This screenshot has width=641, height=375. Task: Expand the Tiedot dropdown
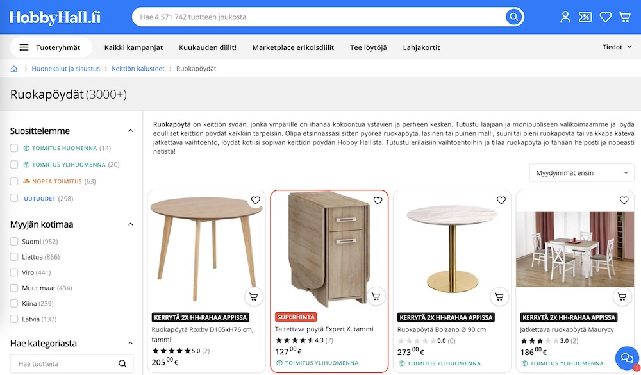tap(616, 46)
